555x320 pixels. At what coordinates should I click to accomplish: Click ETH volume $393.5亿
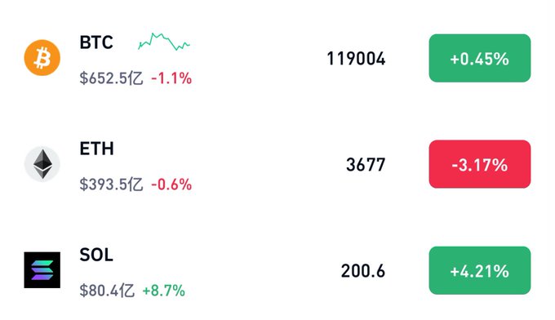coord(111,184)
